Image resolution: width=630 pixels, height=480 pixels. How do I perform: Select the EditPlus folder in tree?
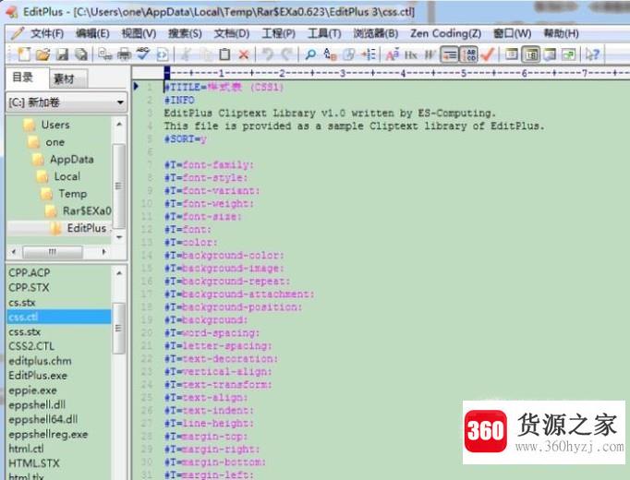click(x=87, y=228)
